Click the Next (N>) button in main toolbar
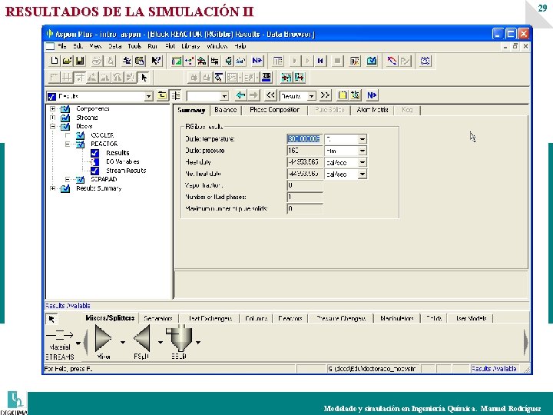Viewport: 553px width, 415px height. pyautogui.click(x=257, y=61)
